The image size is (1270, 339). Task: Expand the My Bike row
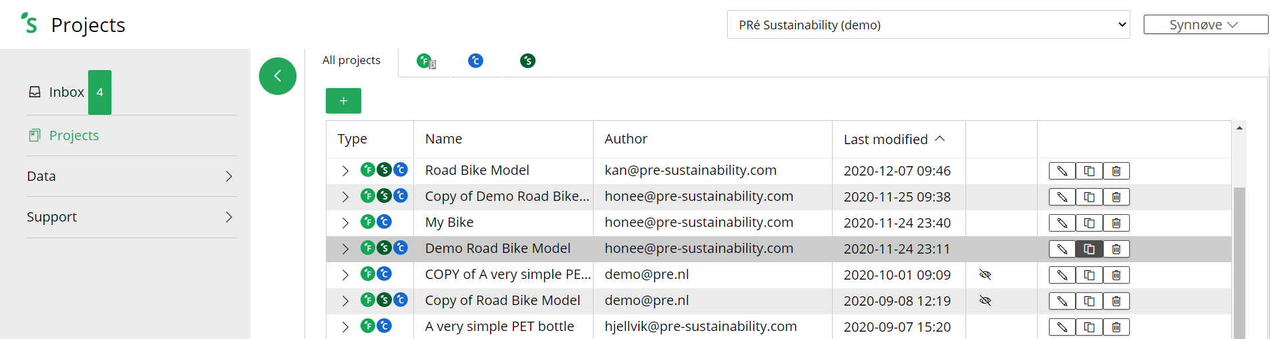pyautogui.click(x=345, y=223)
